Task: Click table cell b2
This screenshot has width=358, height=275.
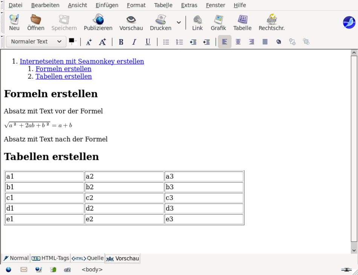Action: pos(124,187)
